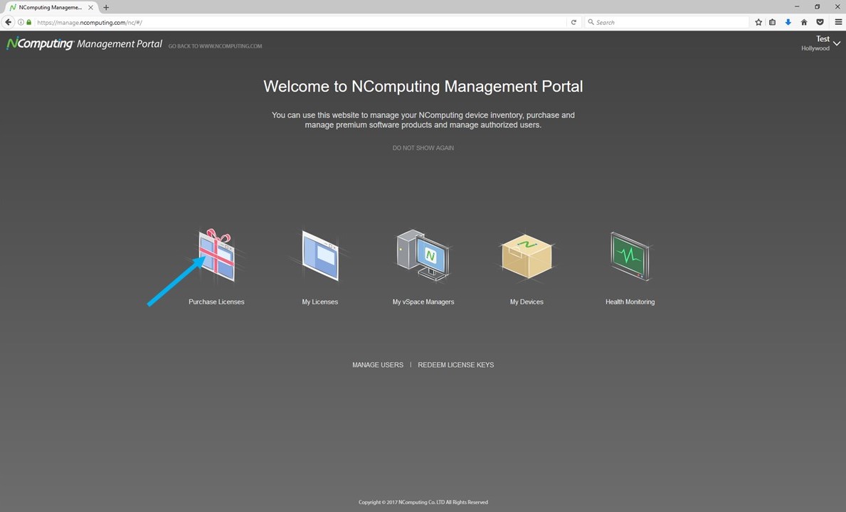Screen dimensions: 846x512
Task: Click the Health Monitoring label
Action: (x=630, y=302)
